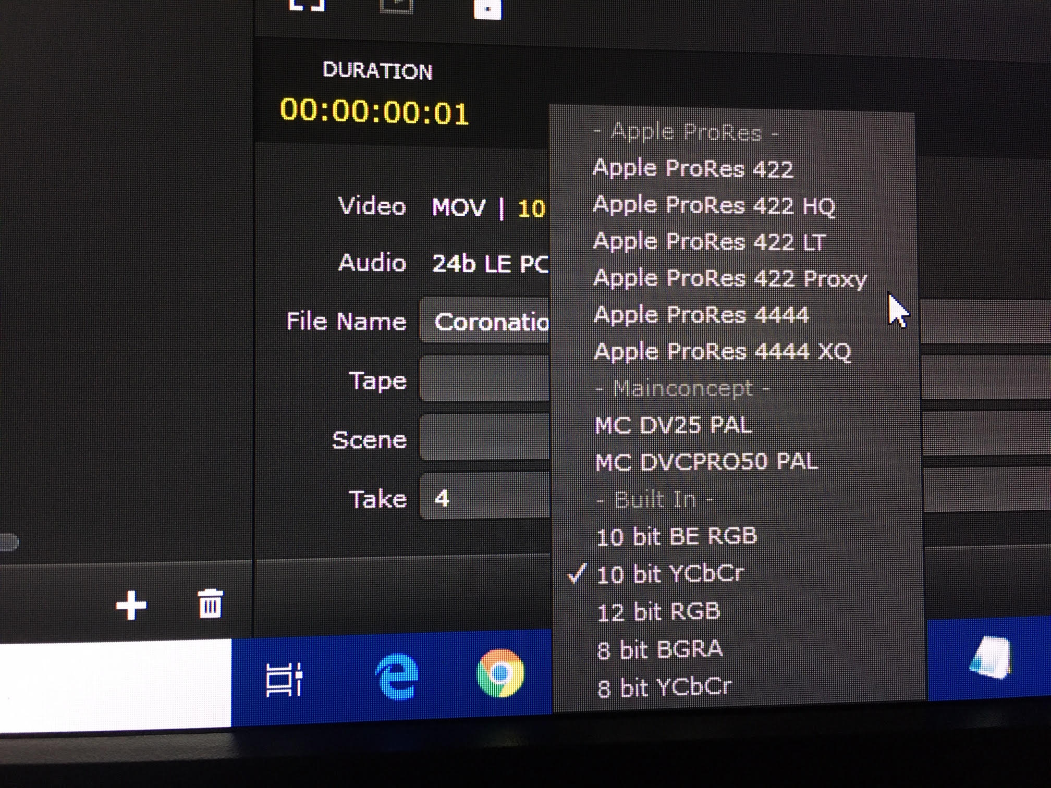Choose Apple ProRes 4444 option
This screenshot has height=788, width=1051.
(701, 315)
